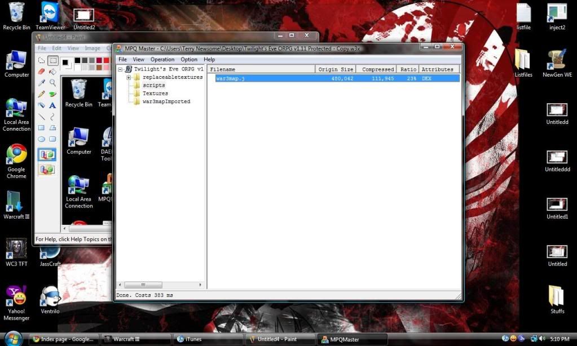
Task: Select the scripts folder in the tree
Action: click(153, 85)
